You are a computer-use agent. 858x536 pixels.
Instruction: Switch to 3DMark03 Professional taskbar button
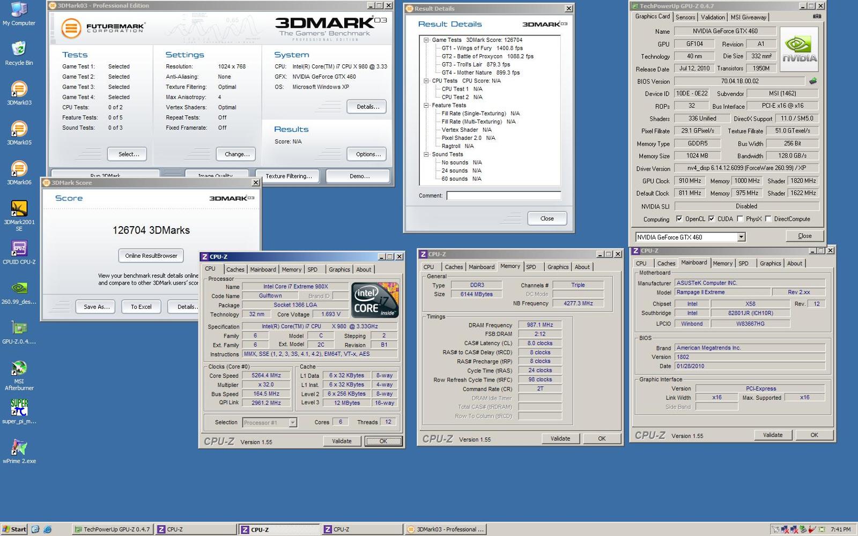pyautogui.click(x=446, y=529)
